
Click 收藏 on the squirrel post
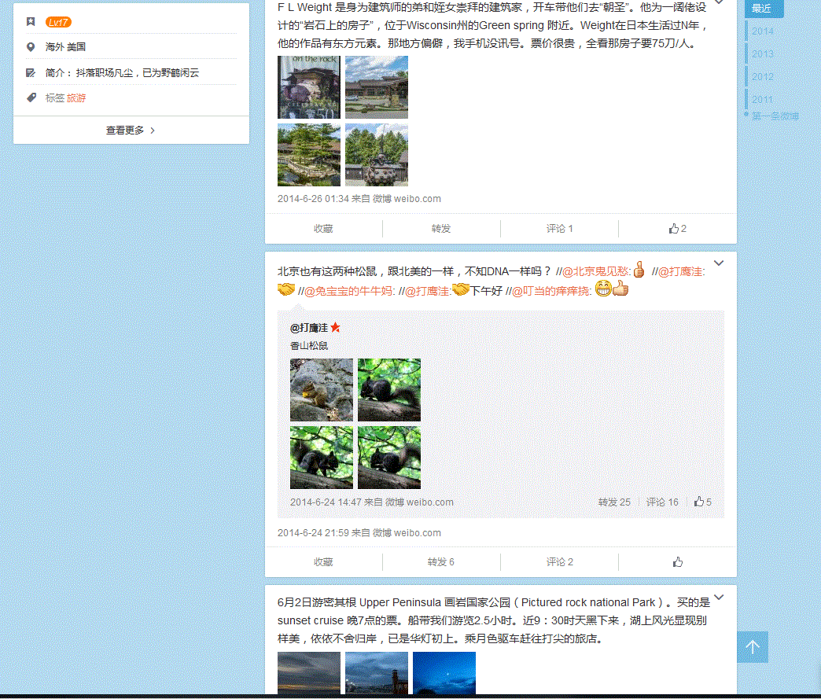[x=323, y=561]
